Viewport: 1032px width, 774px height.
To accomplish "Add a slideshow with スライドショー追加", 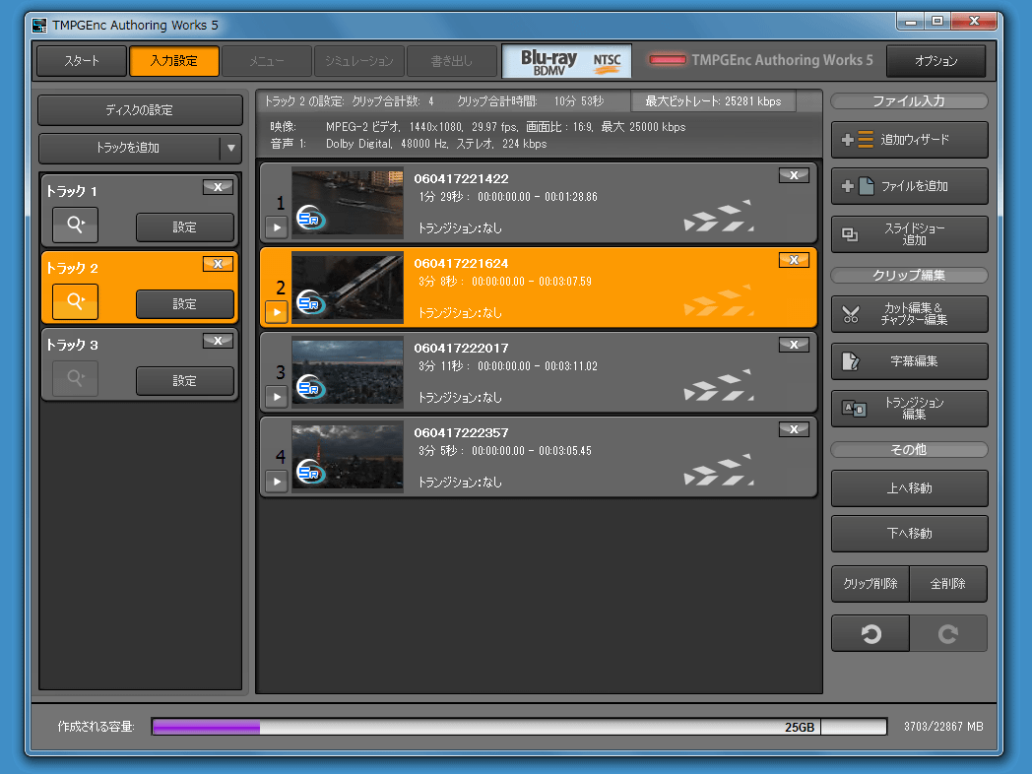I will [909, 234].
